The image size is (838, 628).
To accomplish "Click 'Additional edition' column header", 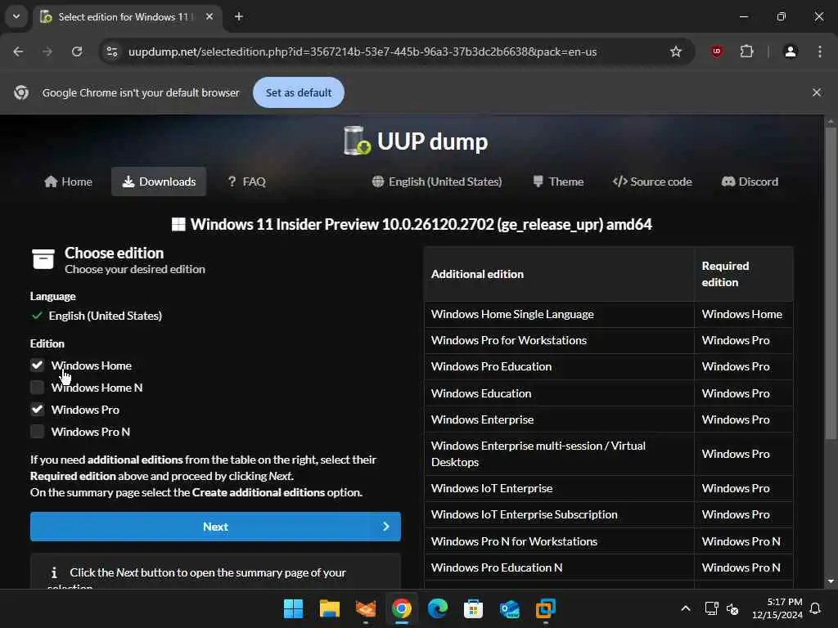I will (560, 274).
